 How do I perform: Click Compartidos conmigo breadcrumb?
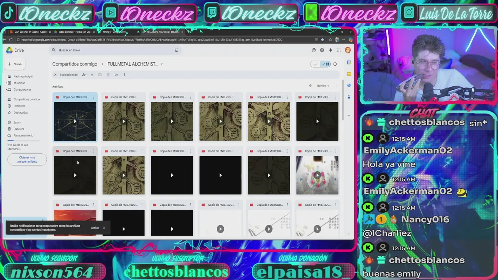click(x=75, y=64)
